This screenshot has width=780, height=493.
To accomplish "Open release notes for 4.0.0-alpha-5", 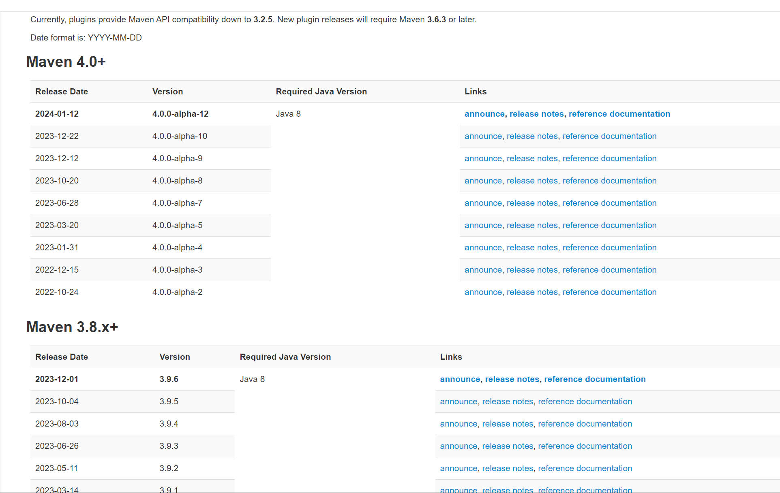I will click(x=532, y=225).
